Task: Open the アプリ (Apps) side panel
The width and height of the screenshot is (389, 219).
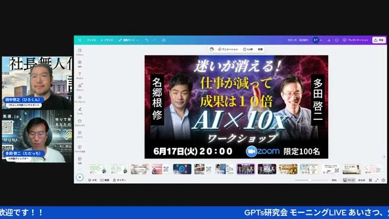Action: coord(80,134)
